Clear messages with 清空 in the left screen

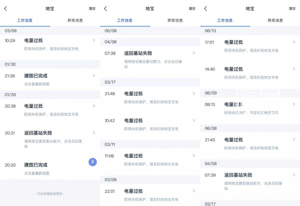pos(92,8)
